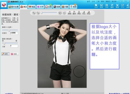Click the 原图 original image icon

pos(79,13)
